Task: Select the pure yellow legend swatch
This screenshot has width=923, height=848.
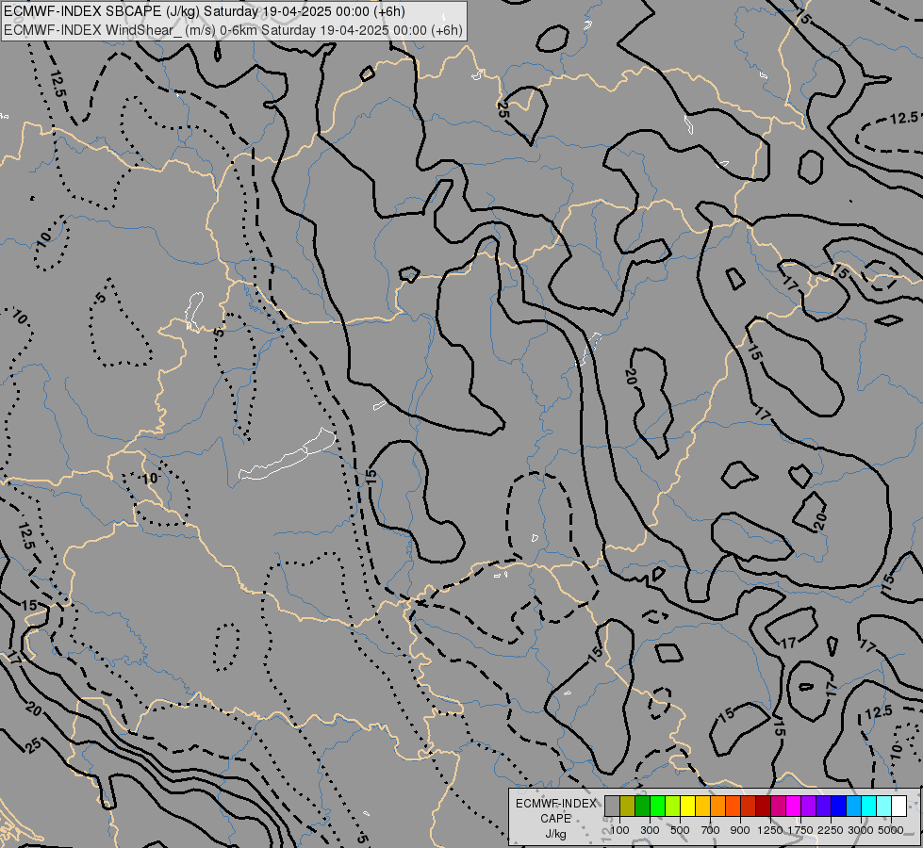Action: point(687,806)
